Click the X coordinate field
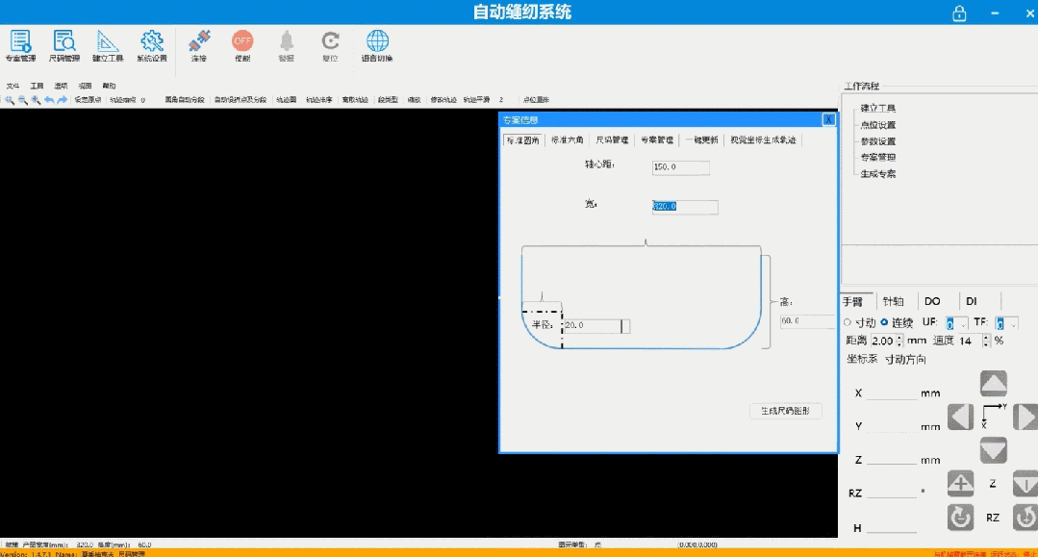Screen dimensions: 1038x557 (x=892, y=392)
